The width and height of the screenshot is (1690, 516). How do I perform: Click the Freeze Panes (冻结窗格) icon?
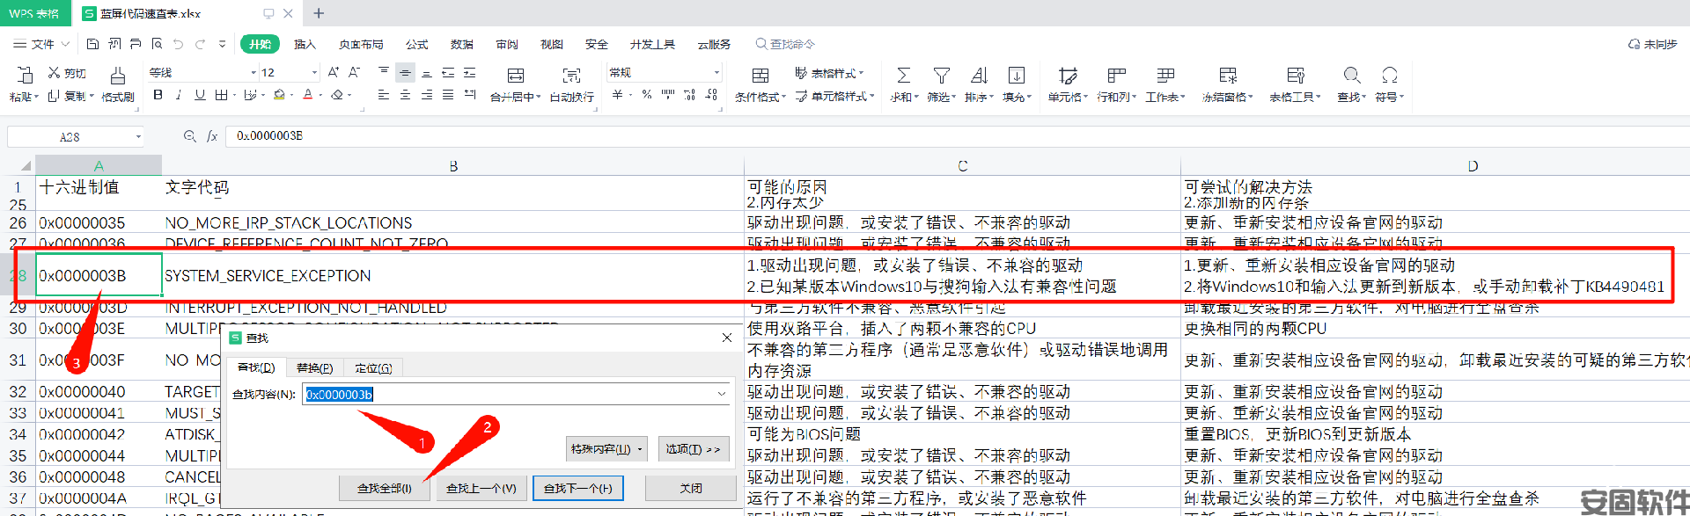[1228, 76]
